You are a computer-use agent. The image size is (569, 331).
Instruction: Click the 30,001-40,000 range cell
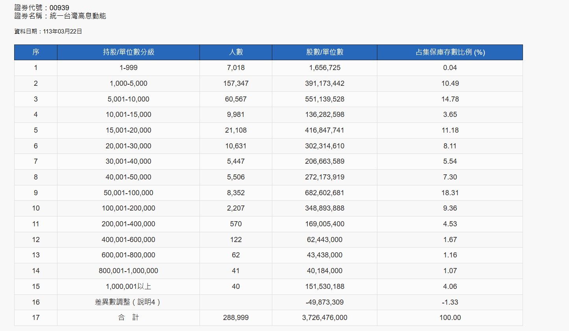coord(129,161)
